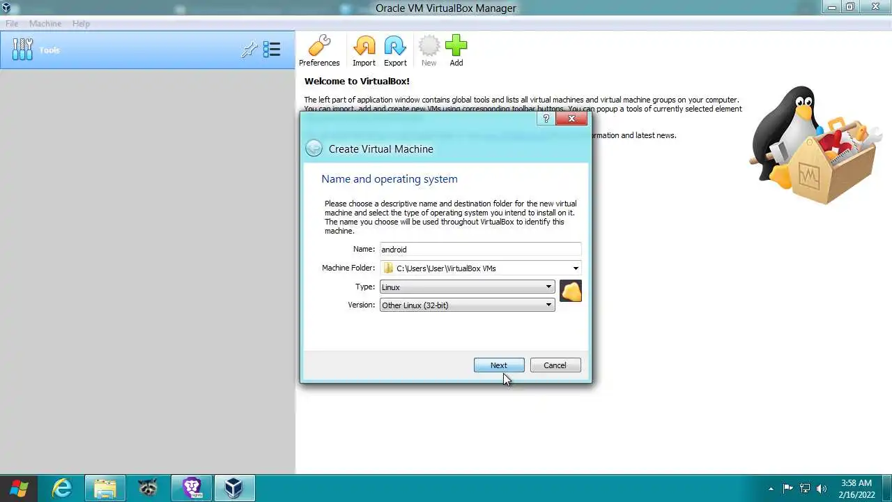Image resolution: width=892 pixels, height=502 pixels.
Task: Expand the Machine Folder dropdown arrow
Action: (576, 268)
